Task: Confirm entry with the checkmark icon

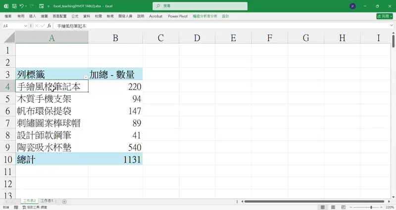Action: point(43,26)
